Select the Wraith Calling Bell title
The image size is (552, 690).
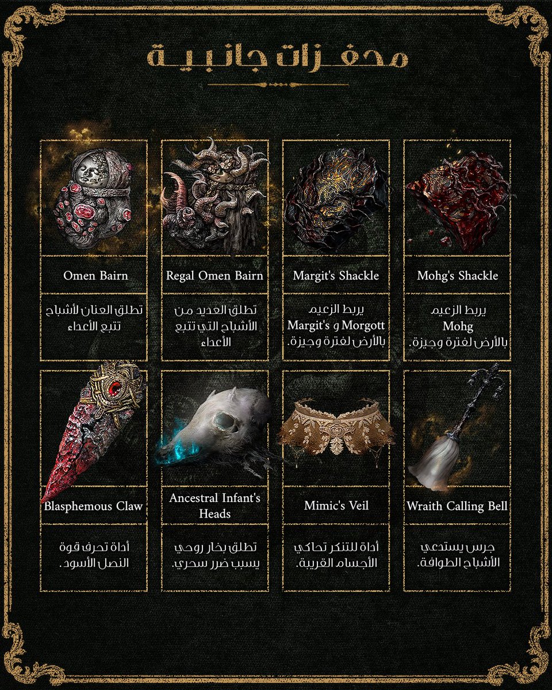click(x=457, y=507)
